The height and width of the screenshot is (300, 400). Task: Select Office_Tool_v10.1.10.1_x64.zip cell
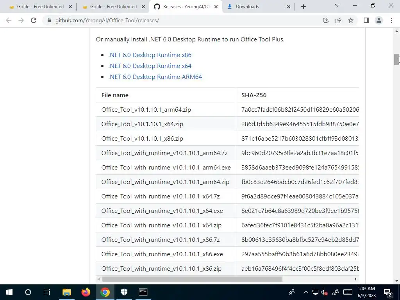click(166, 124)
